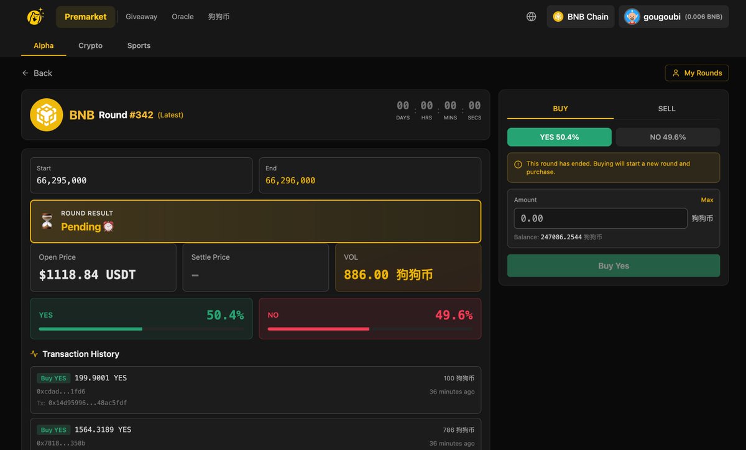Click the Pending round result text
Image resolution: width=746 pixels, height=450 pixels.
tap(88, 227)
